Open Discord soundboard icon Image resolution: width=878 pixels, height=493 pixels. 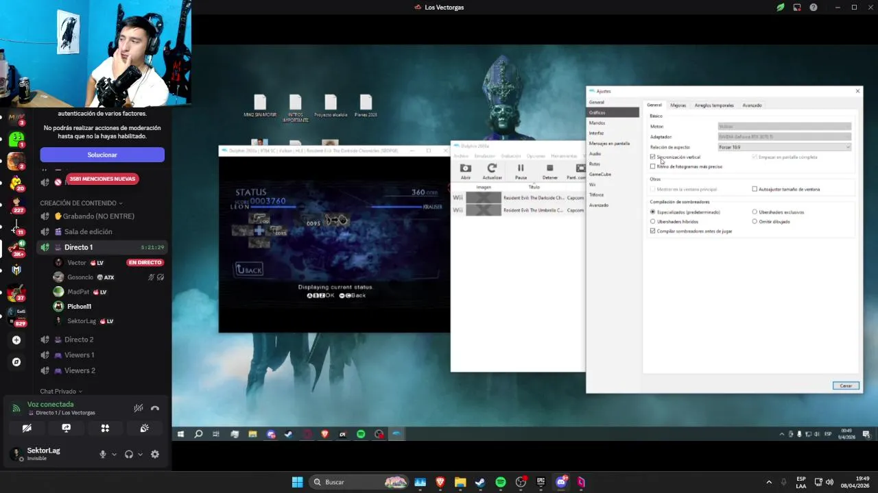[x=144, y=428]
